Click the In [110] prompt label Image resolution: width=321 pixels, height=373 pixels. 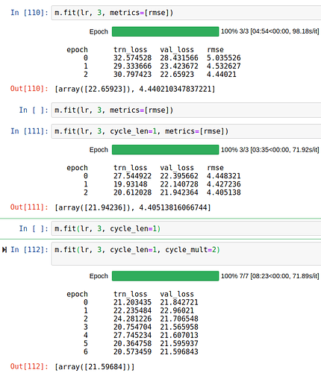coord(29,13)
